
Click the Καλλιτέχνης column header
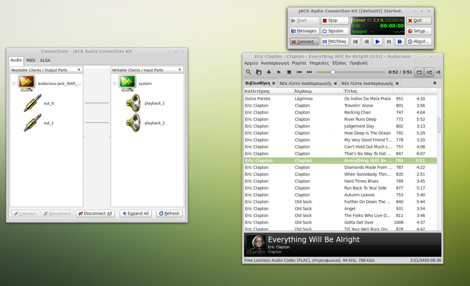click(268, 91)
